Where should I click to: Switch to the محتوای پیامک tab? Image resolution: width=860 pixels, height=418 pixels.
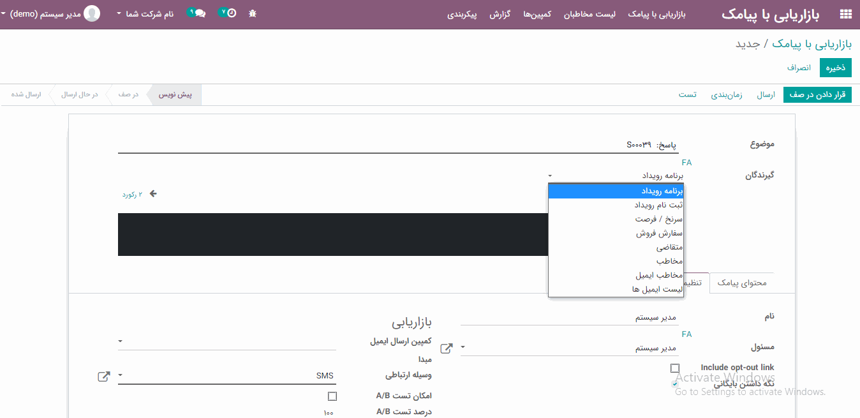(x=742, y=283)
